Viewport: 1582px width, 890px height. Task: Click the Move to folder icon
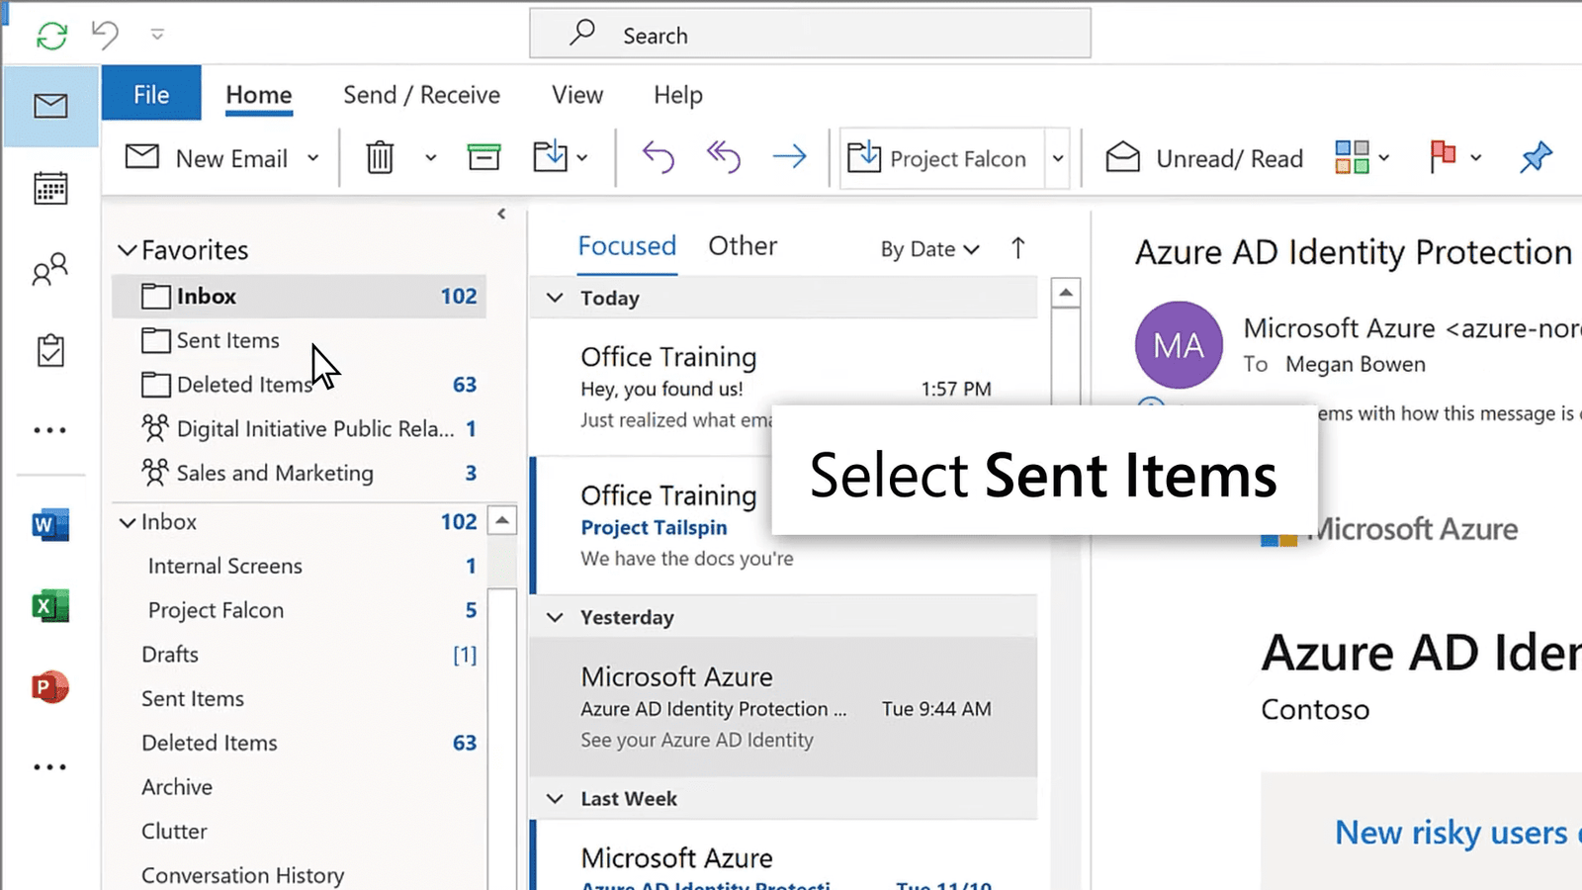click(551, 156)
